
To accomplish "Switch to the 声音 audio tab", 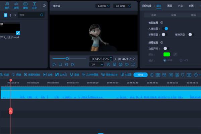I will point(180,6).
